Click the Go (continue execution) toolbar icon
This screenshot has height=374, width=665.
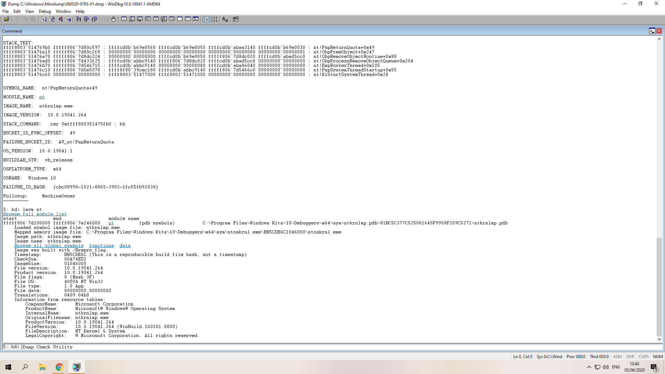tap(44, 19)
